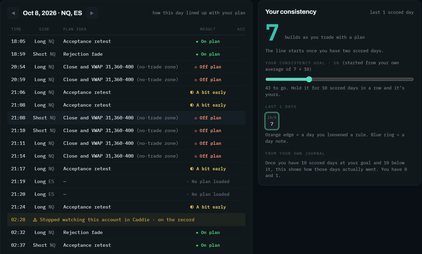Select the 21:11 Long NQ trade row
The image size is (422, 254).
click(x=126, y=143)
